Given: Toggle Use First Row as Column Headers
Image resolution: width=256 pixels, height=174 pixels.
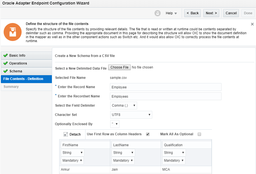Looking at the screenshot, I should click(x=148, y=134).
